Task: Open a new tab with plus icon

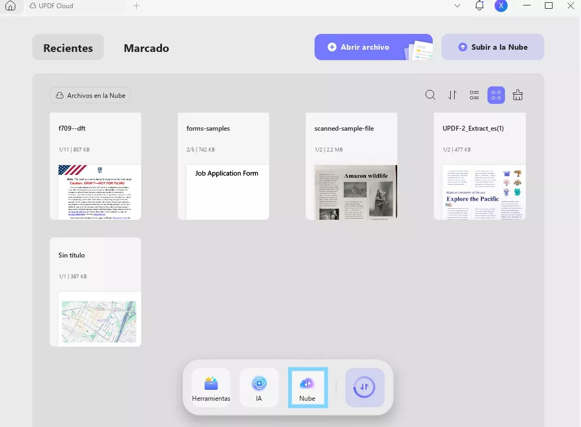Action: coord(136,6)
